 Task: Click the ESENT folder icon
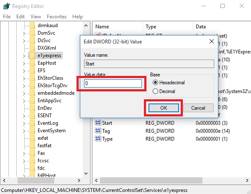(32, 116)
